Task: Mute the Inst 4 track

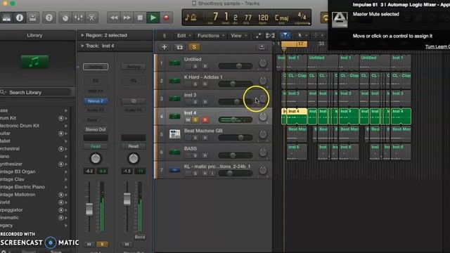Action: 188,120
